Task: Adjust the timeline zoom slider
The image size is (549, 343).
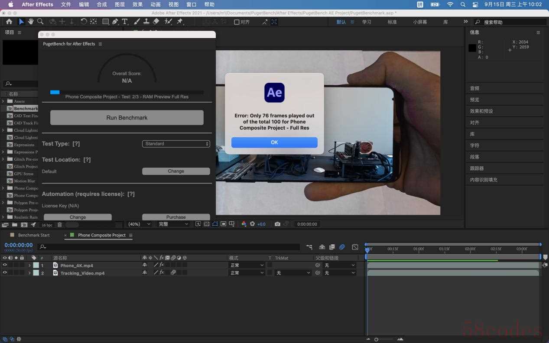Action: [376, 339]
